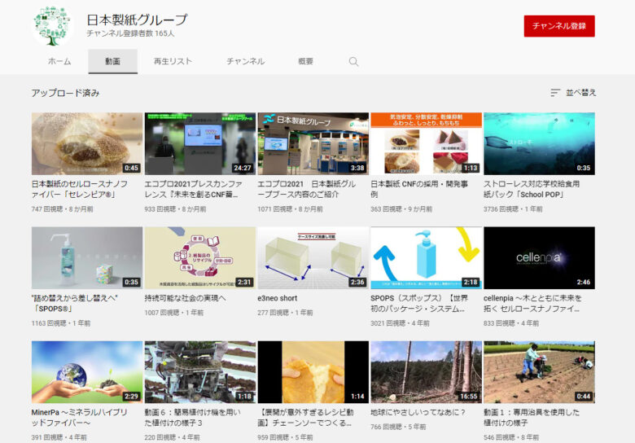Image resolution: width=635 pixels, height=443 pixels.
Task: Click the チャンネル登録者数 165人 text
Action: [130, 33]
